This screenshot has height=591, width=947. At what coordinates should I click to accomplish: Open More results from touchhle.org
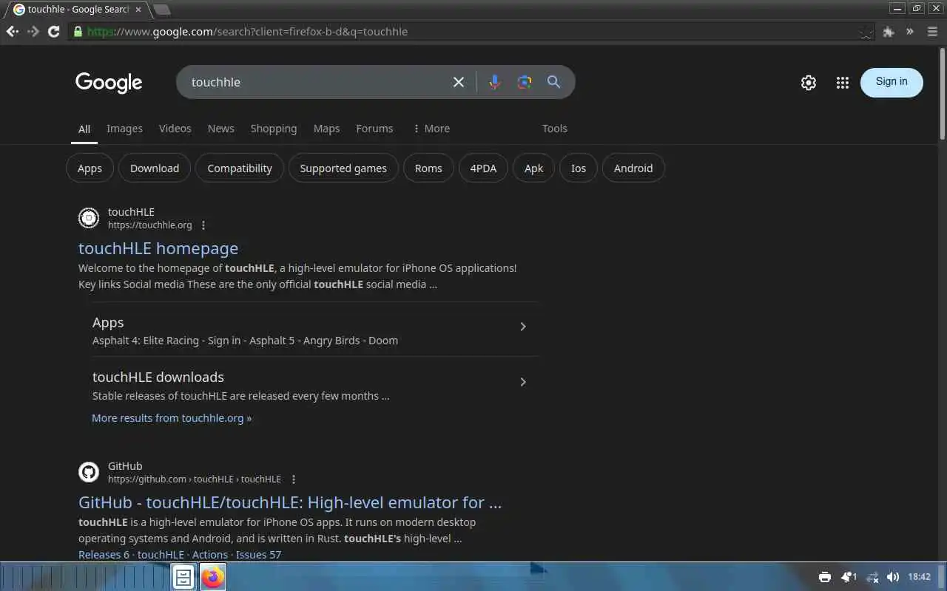click(172, 418)
